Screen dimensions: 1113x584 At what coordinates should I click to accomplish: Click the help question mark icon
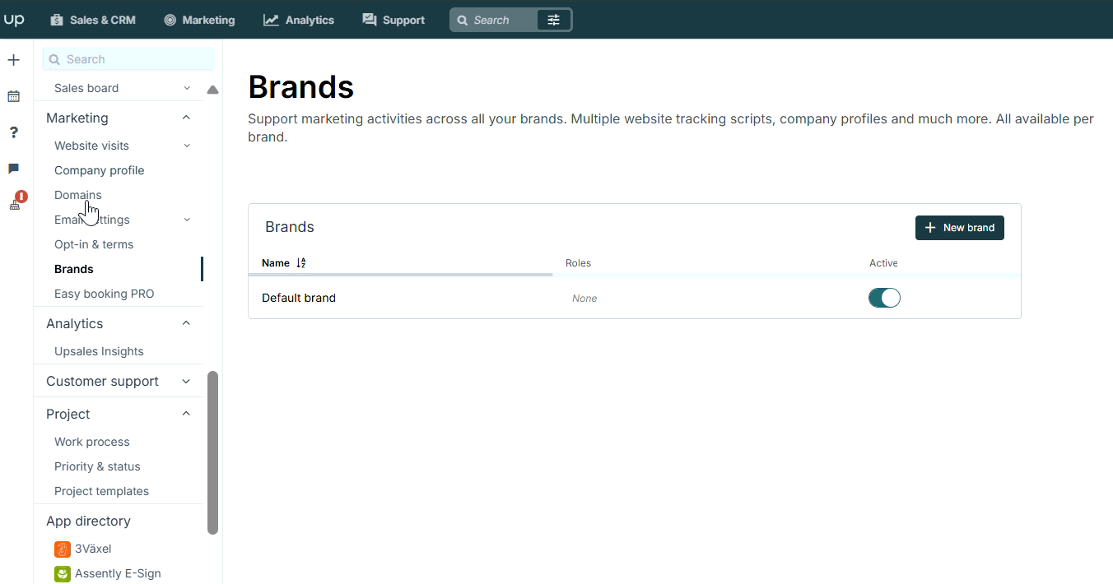click(13, 132)
